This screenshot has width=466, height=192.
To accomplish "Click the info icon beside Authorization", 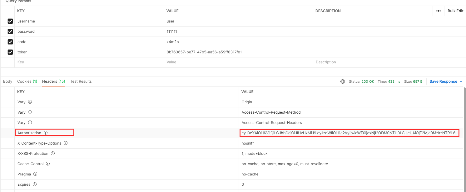I will coord(46,133).
